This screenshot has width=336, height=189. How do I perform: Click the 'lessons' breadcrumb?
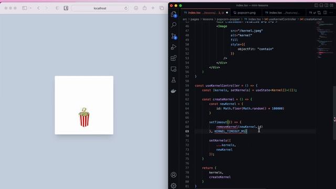point(208,19)
